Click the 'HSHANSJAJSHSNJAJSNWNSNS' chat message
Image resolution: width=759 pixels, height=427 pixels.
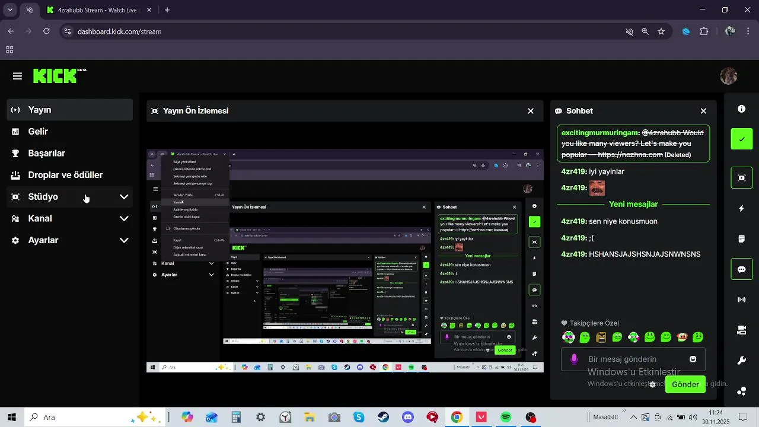645,254
